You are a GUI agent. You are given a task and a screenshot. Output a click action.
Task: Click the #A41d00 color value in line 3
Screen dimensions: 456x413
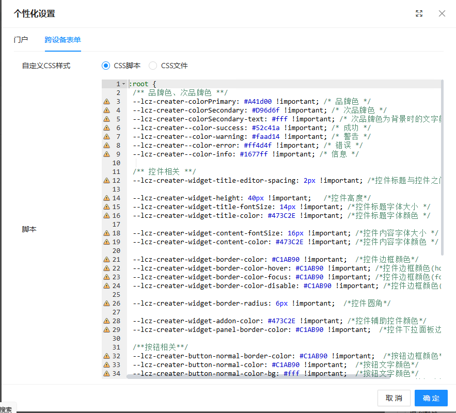[258, 102]
